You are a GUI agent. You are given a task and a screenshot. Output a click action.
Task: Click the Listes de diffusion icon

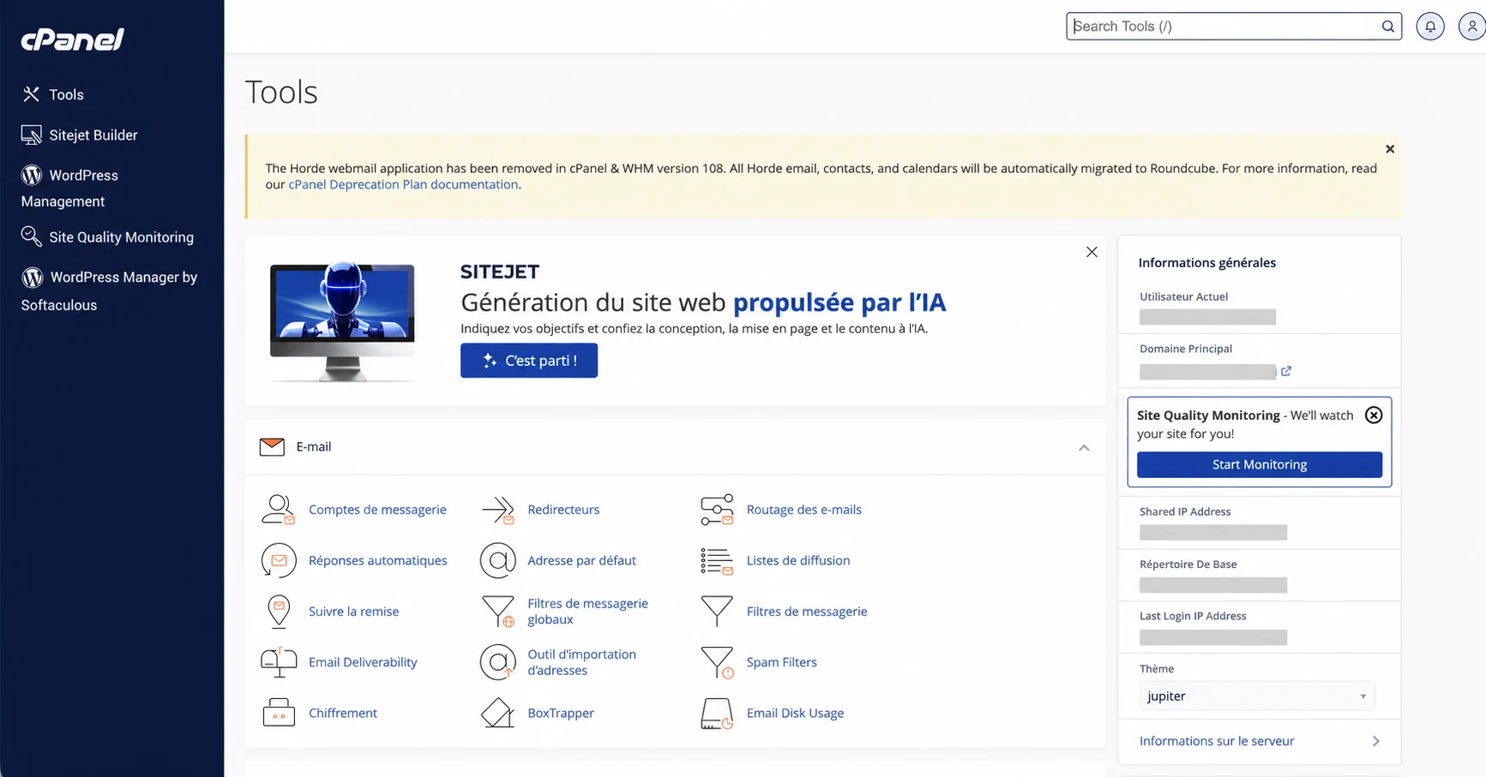tap(717, 560)
